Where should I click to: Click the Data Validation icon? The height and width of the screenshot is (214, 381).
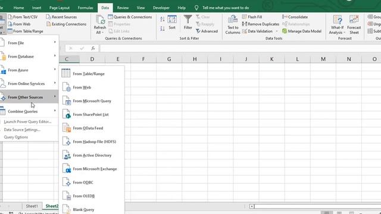[245, 31]
